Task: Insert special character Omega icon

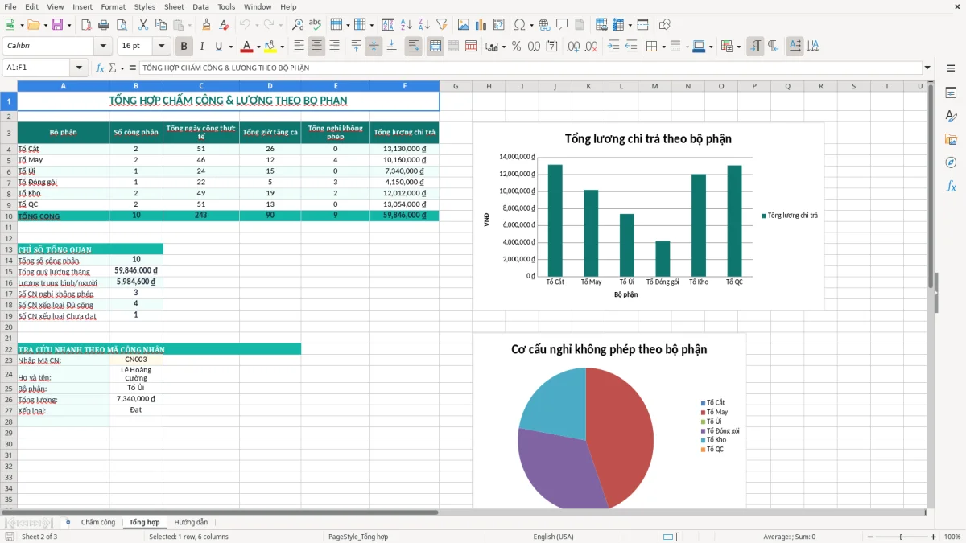Action: pos(519,25)
